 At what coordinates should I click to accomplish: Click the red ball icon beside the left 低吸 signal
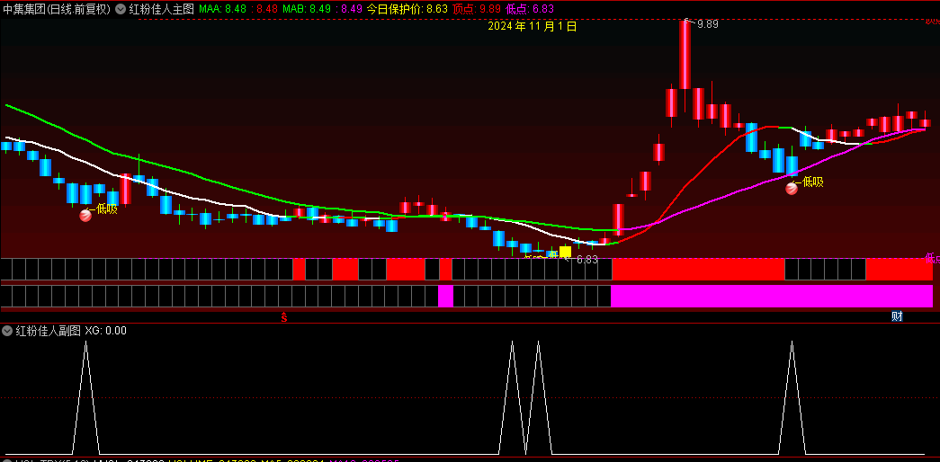click(x=85, y=216)
